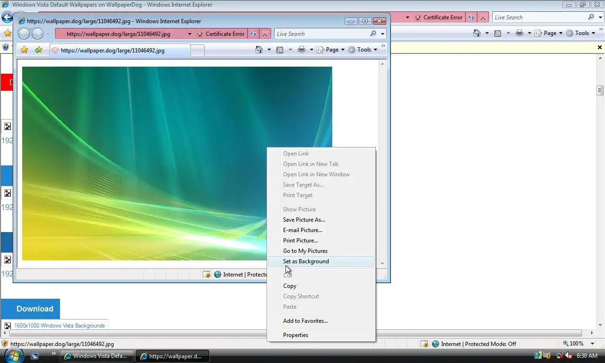Expand Quick Launch chevron on taskbar
Image resolution: width=605 pixels, height=363 pixels.
coord(53,353)
